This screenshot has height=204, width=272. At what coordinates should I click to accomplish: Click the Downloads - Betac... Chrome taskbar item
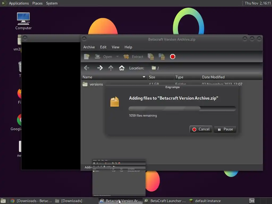(31, 201)
